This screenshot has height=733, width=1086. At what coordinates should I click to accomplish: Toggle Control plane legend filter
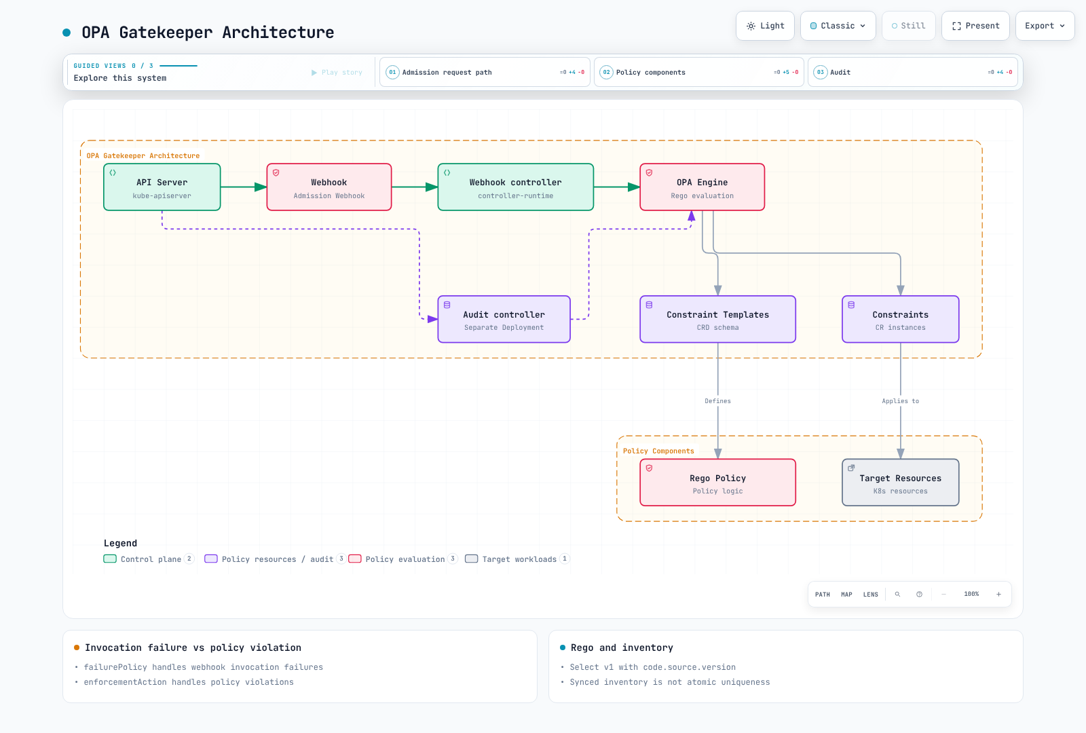[x=149, y=559]
